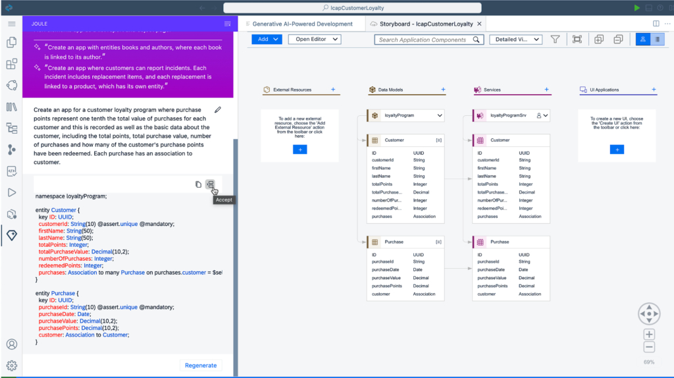The width and height of the screenshot is (674, 378).
Task: Open Source Control in the activity bar
Action: point(11,149)
